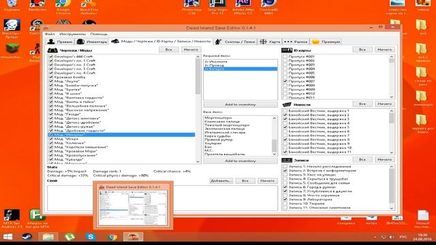436x245 pixels.
Task: Click the Записи section icon
Action: pyautogui.click(x=287, y=161)
